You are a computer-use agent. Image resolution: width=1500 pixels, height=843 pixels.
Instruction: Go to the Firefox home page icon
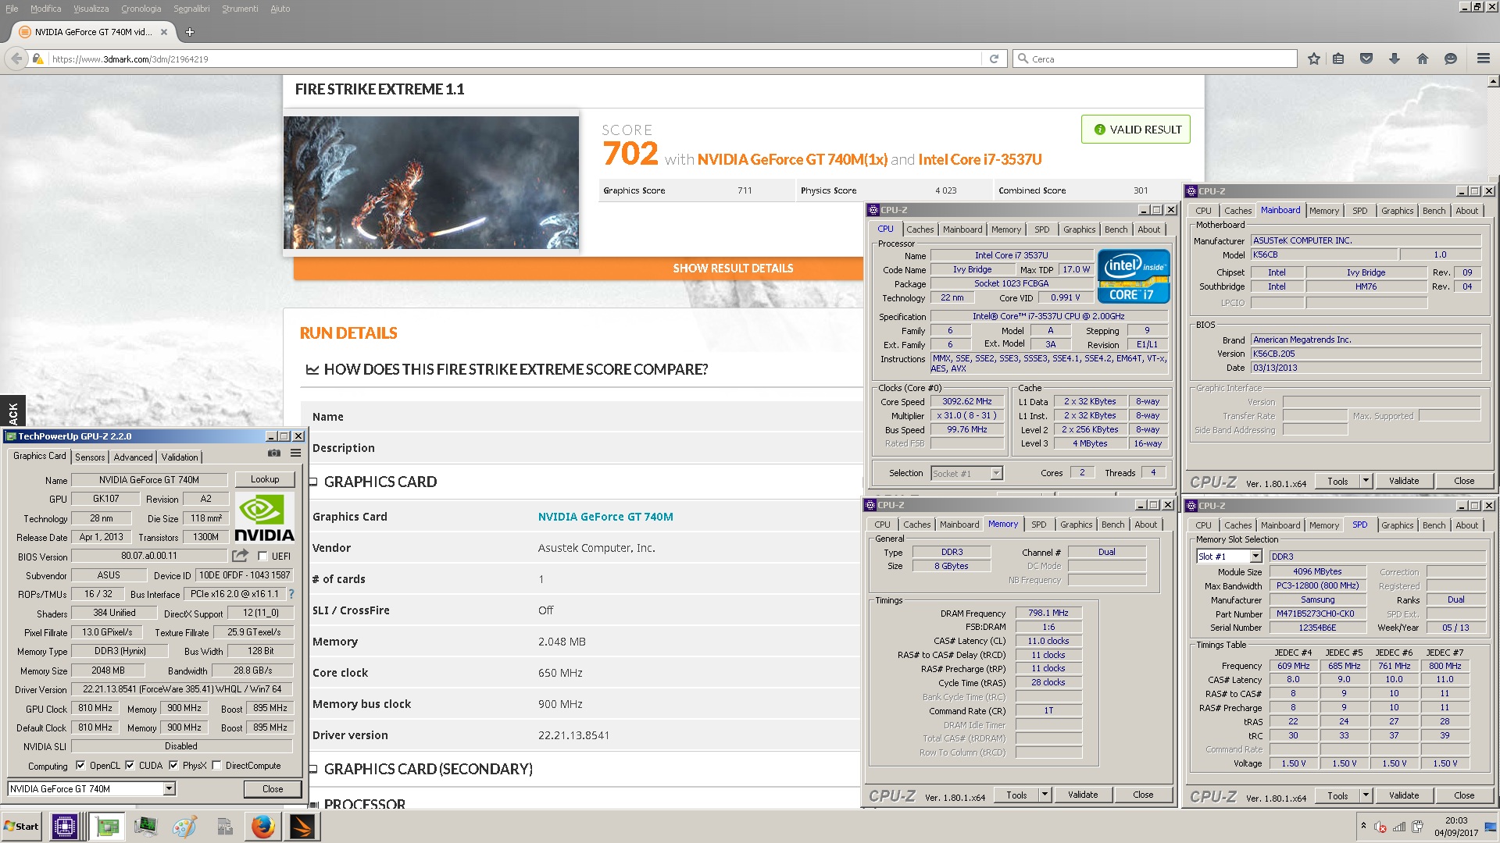click(x=1423, y=59)
